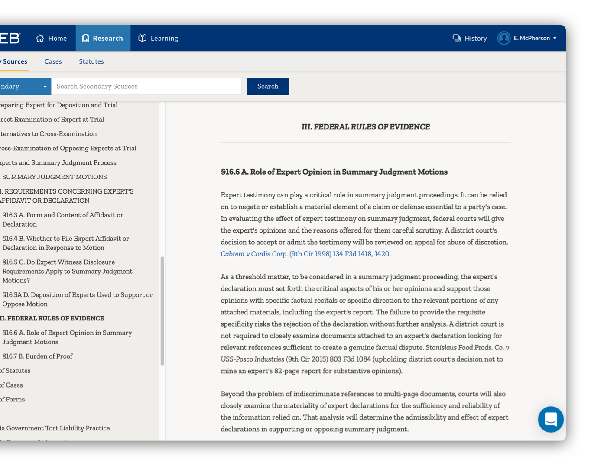Image resolution: width=591 pixels, height=466 pixels.
Task: Open the Table of Forms entry
Action: [x=12, y=399]
